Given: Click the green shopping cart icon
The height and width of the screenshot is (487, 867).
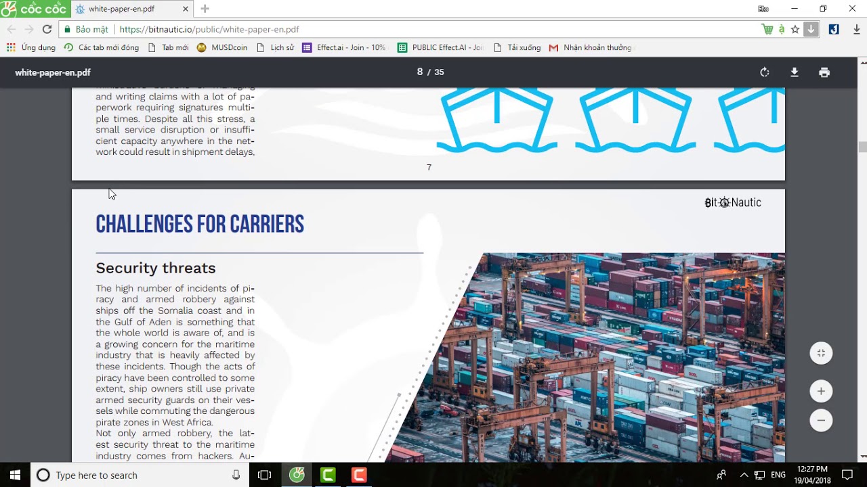Looking at the screenshot, I should coord(767,29).
